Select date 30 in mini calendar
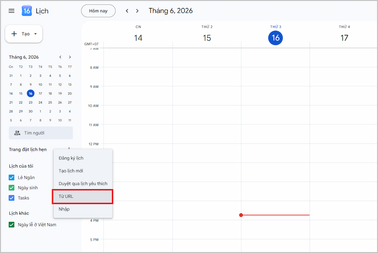378x253 pixels. (x=31, y=111)
